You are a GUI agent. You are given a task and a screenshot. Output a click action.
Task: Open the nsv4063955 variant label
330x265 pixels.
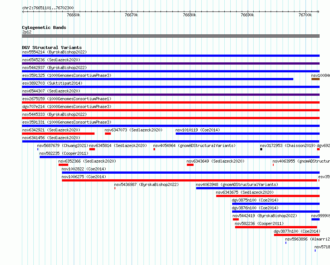(301, 161)
